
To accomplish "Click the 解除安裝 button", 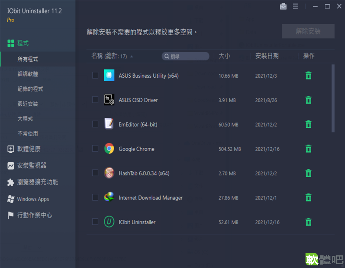I will coord(308,31).
